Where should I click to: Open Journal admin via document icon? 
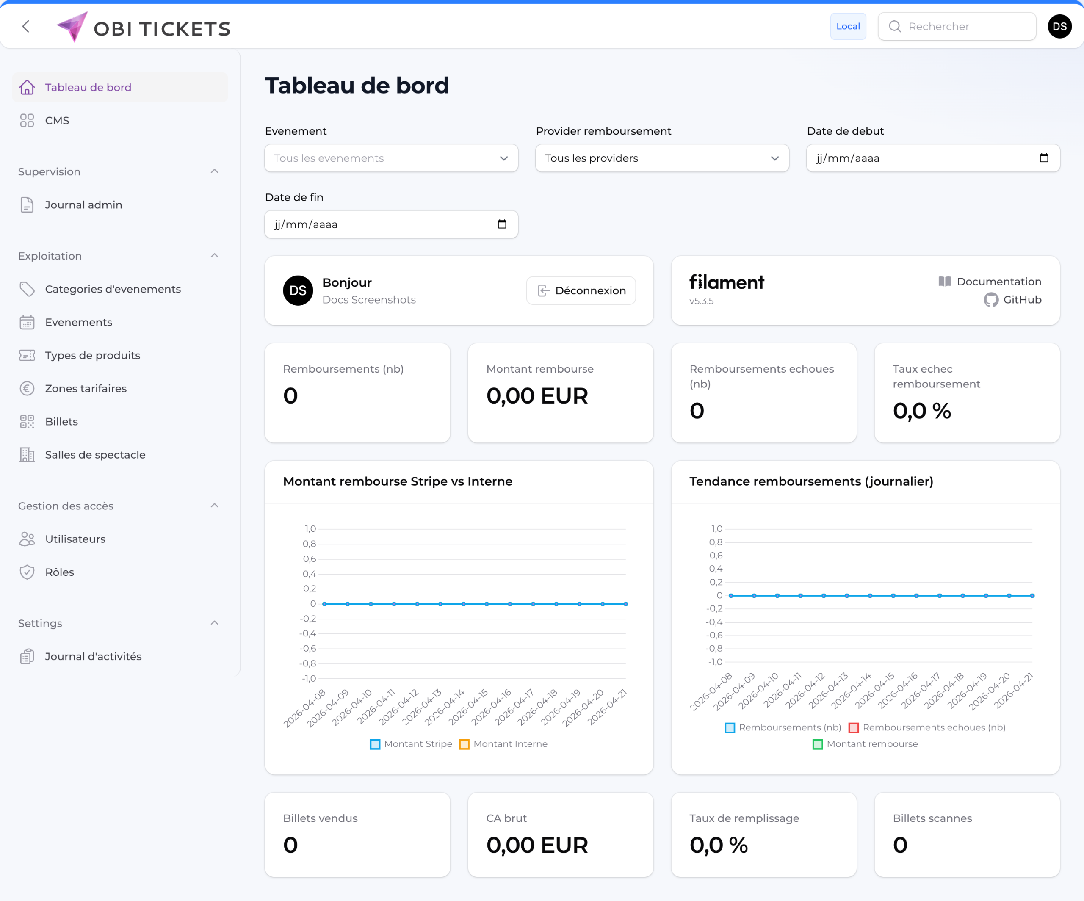coord(27,205)
